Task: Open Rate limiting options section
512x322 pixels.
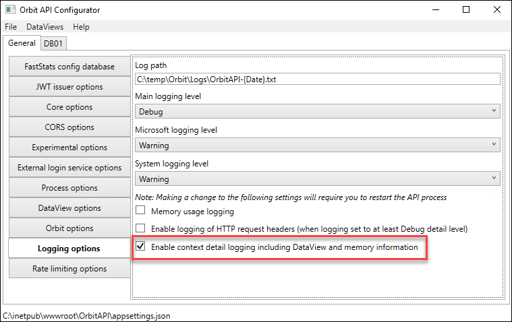Action: pyautogui.click(x=69, y=269)
